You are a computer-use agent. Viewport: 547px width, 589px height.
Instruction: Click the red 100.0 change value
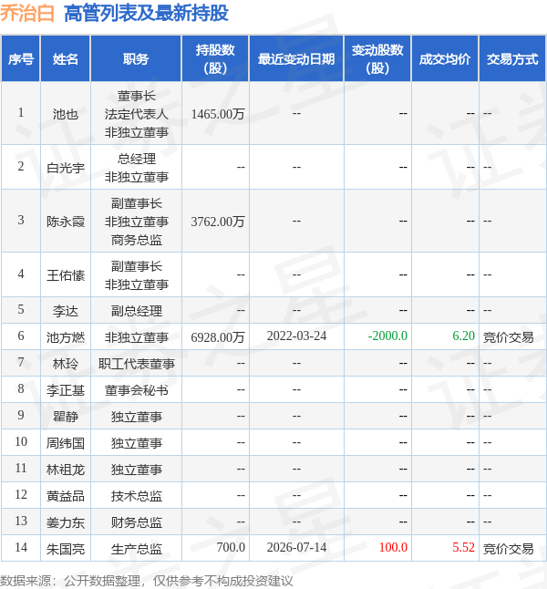[x=393, y=548]
